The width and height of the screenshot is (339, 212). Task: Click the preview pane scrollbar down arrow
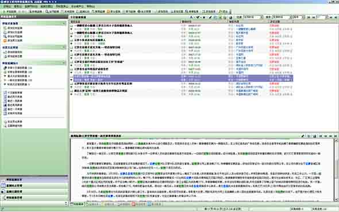(x=336, y=199)
